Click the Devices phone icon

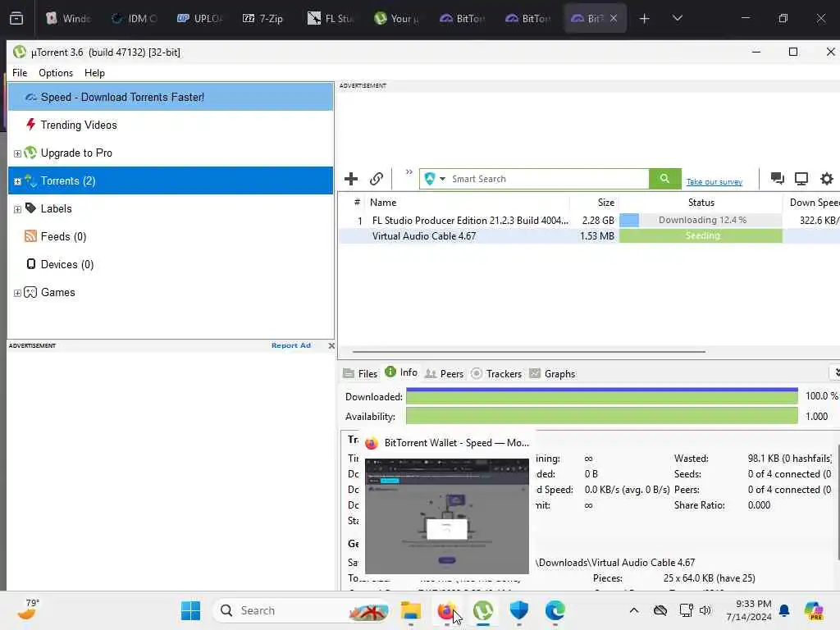[x=31, y=263]
